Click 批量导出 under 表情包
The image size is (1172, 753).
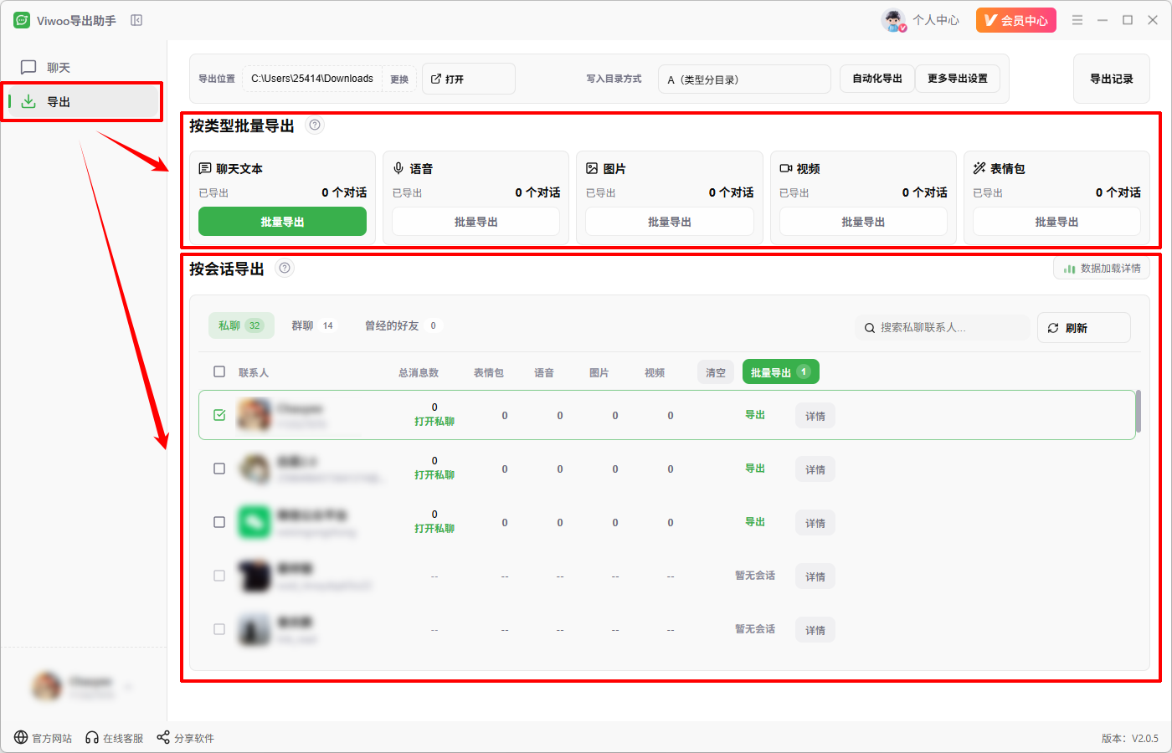[1056, 222]
